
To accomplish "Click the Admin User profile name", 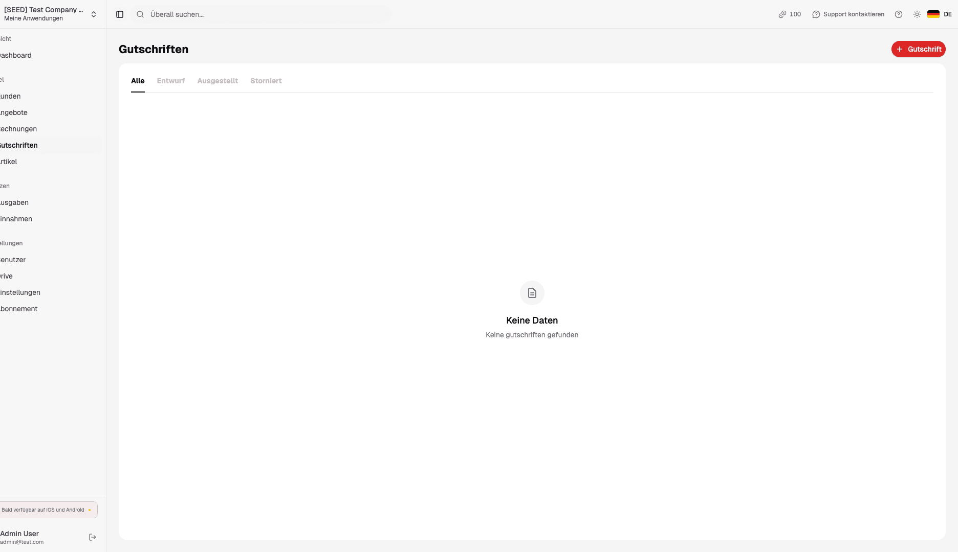I will (x=19, y=534).
